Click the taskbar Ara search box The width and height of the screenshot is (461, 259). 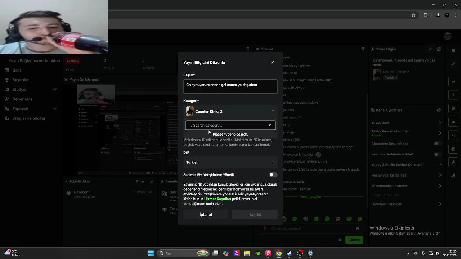[x=184, y=253]
